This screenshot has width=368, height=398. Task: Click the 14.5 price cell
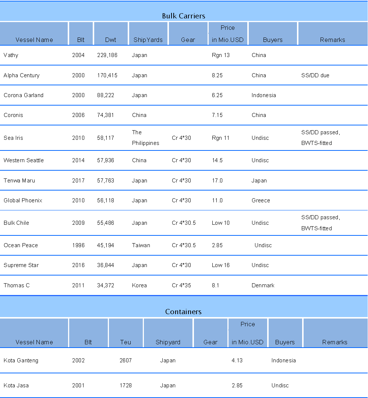(x=217, y=160)
